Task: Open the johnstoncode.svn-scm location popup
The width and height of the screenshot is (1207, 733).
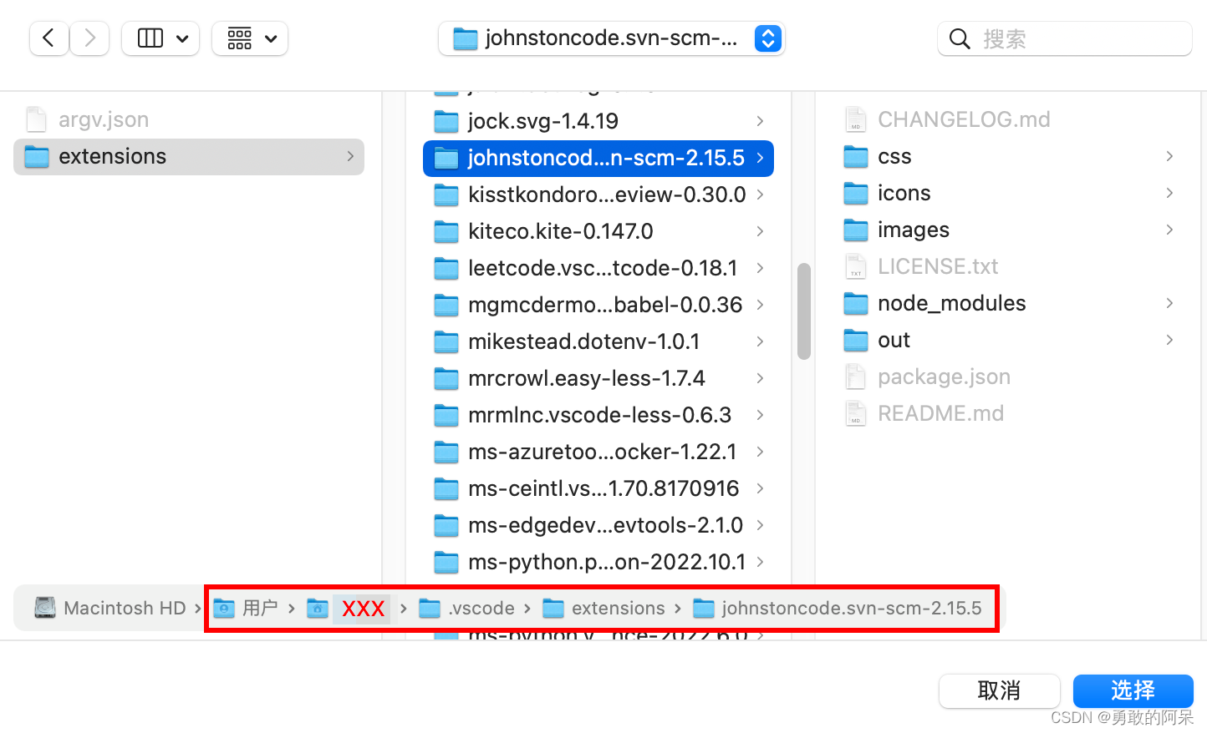Action: (611, 38)
